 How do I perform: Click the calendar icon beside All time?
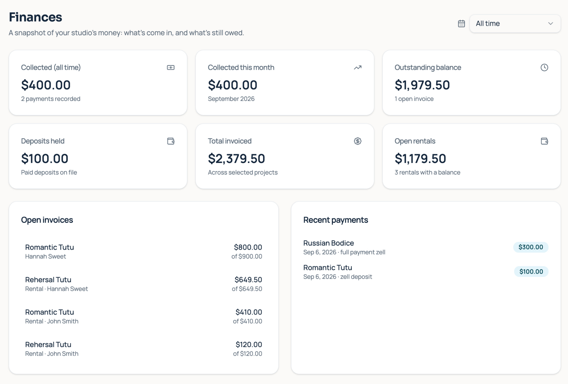point(461,24)
